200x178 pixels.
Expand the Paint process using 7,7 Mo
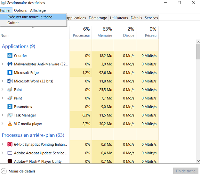[2, 98]
